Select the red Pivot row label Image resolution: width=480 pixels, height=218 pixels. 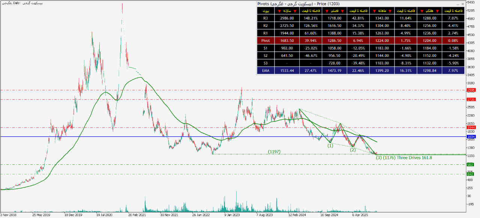(265, 40)
